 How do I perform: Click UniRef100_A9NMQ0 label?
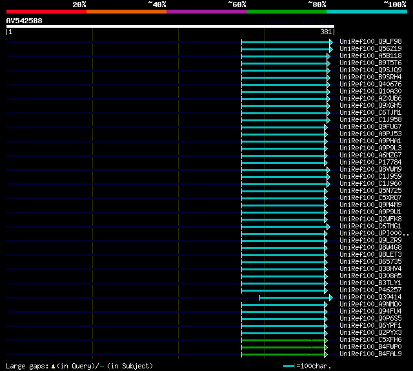point(370,305)
